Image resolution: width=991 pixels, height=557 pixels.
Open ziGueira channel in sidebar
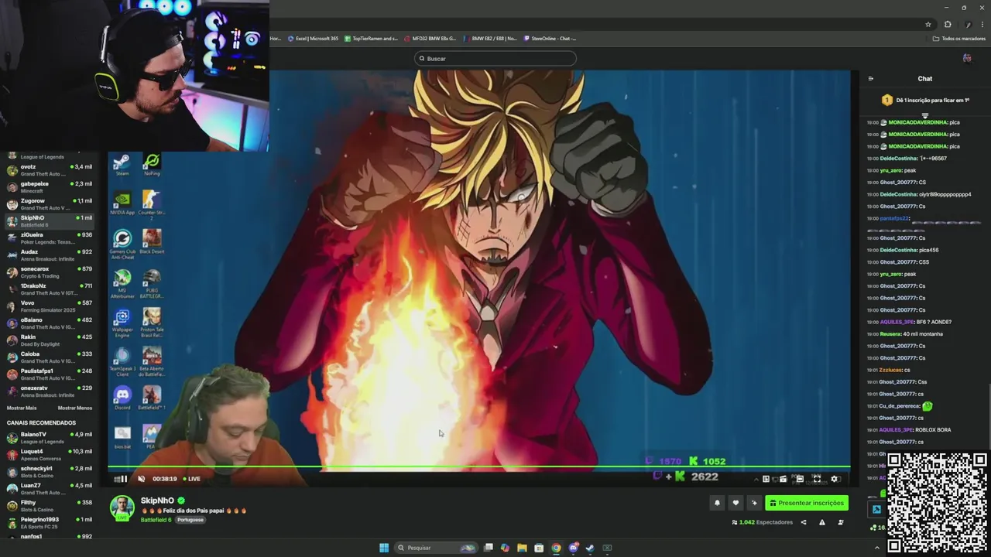[49, 237]
